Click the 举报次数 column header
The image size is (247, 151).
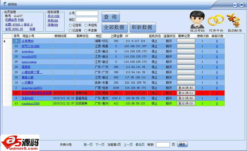click(217, 36)
